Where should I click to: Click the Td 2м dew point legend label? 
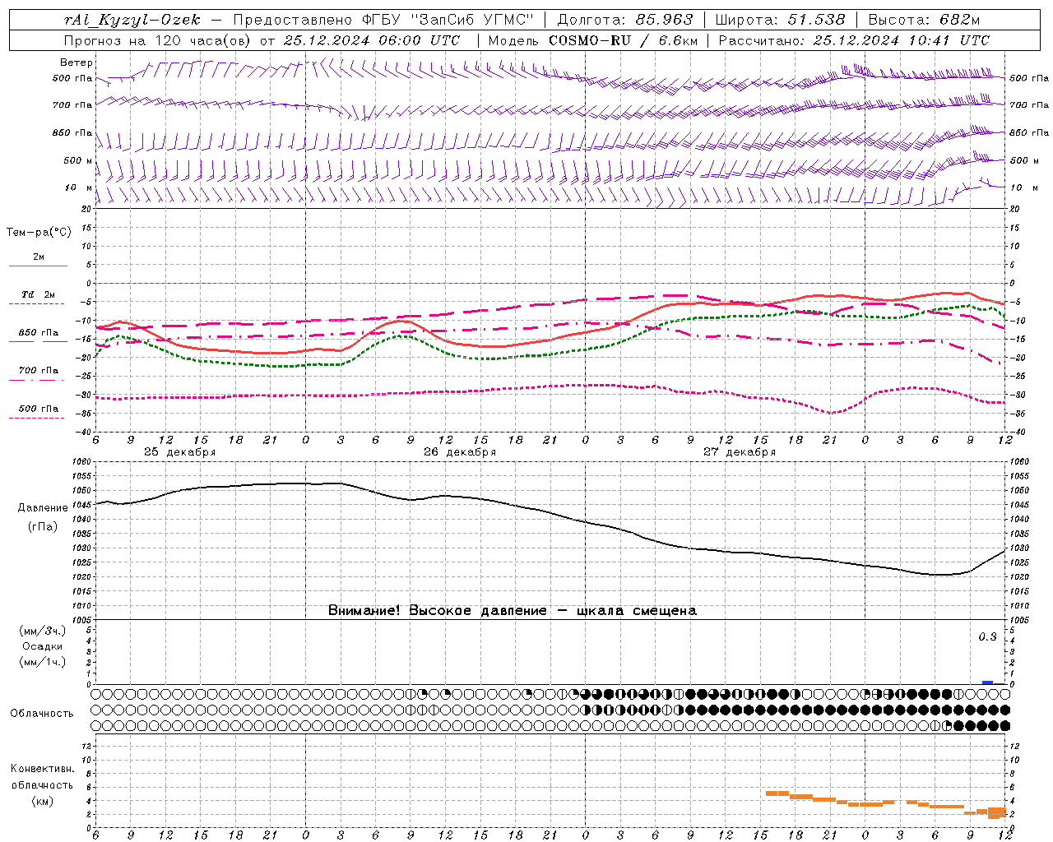click(x=38, y=294)
